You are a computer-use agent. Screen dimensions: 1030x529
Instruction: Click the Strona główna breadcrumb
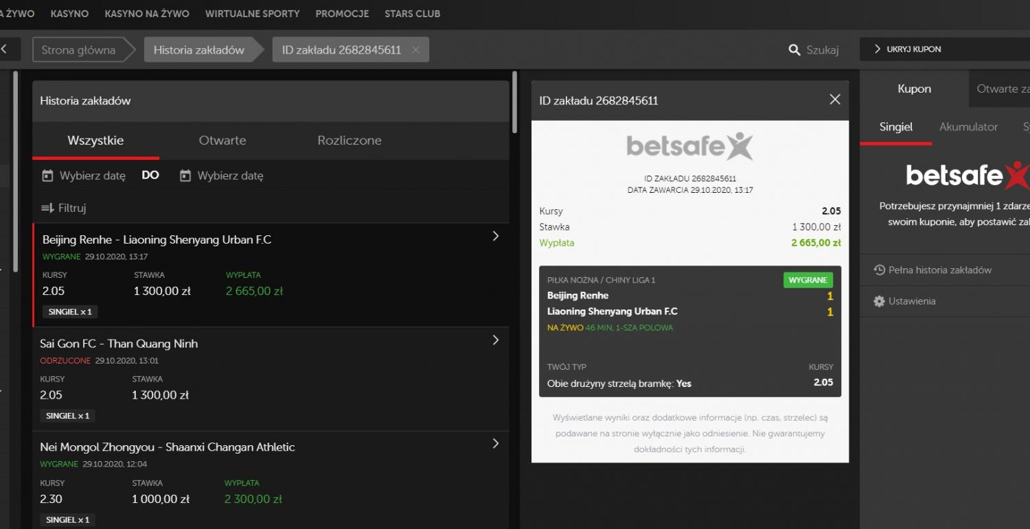coord(84,49)
